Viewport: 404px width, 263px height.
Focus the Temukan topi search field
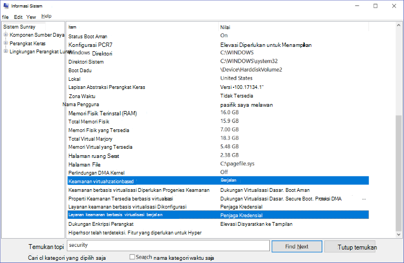point(168,245)
